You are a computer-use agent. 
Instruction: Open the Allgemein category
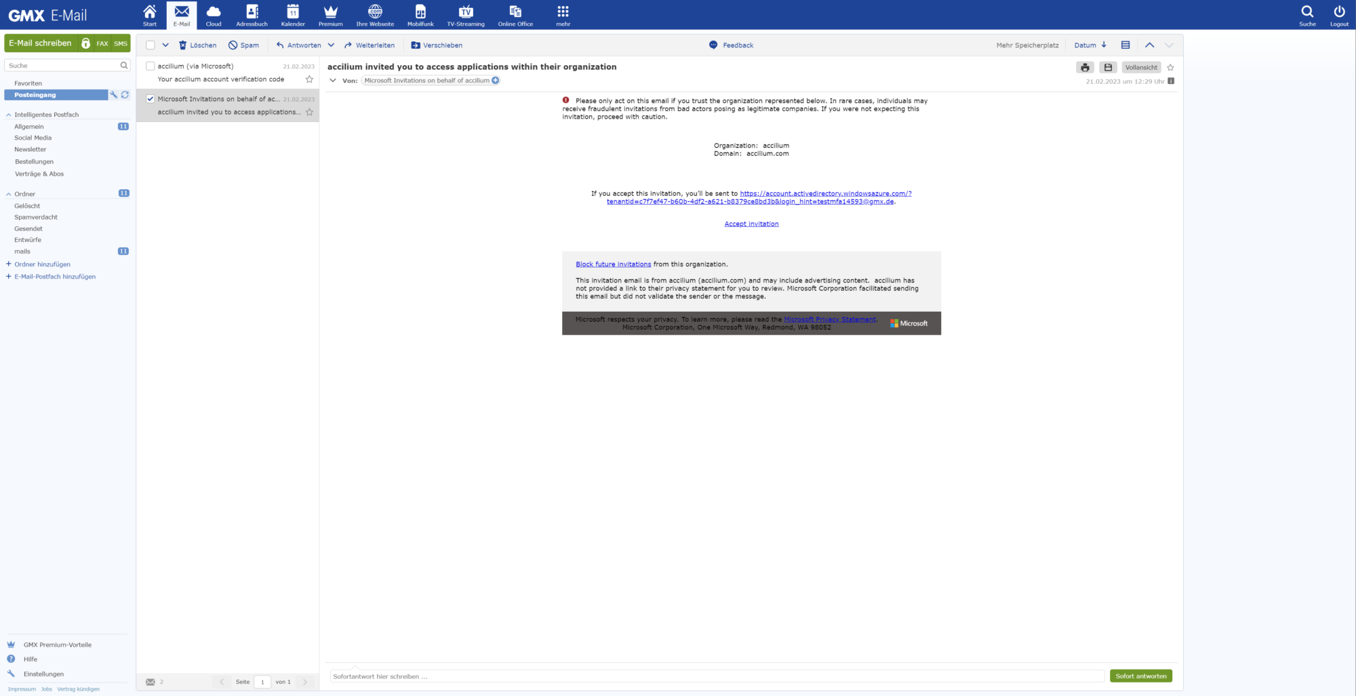[x=29, y=127]
